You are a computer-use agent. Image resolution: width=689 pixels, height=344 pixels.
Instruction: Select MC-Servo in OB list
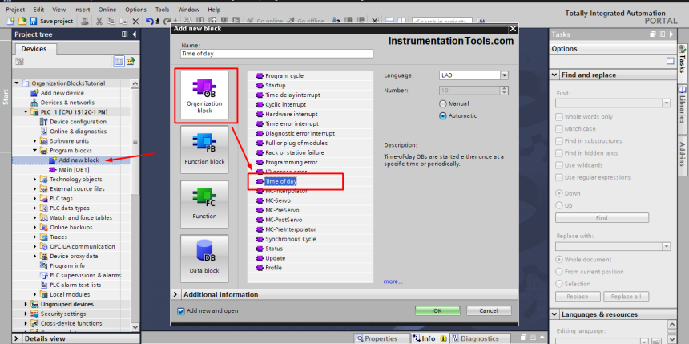(278, 200)
